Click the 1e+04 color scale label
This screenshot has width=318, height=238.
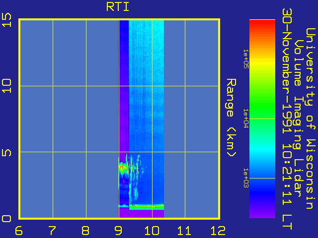pos(246,119)
